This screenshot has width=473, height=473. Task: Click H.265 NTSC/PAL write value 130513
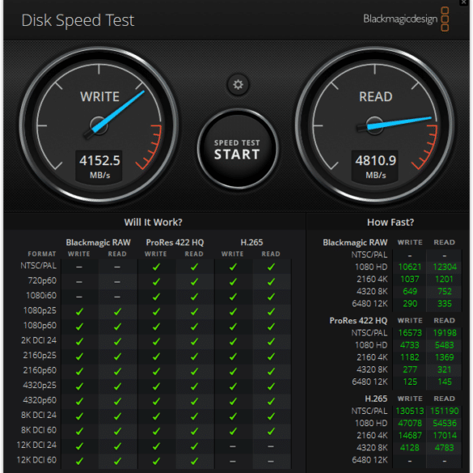tap(410, 411)
